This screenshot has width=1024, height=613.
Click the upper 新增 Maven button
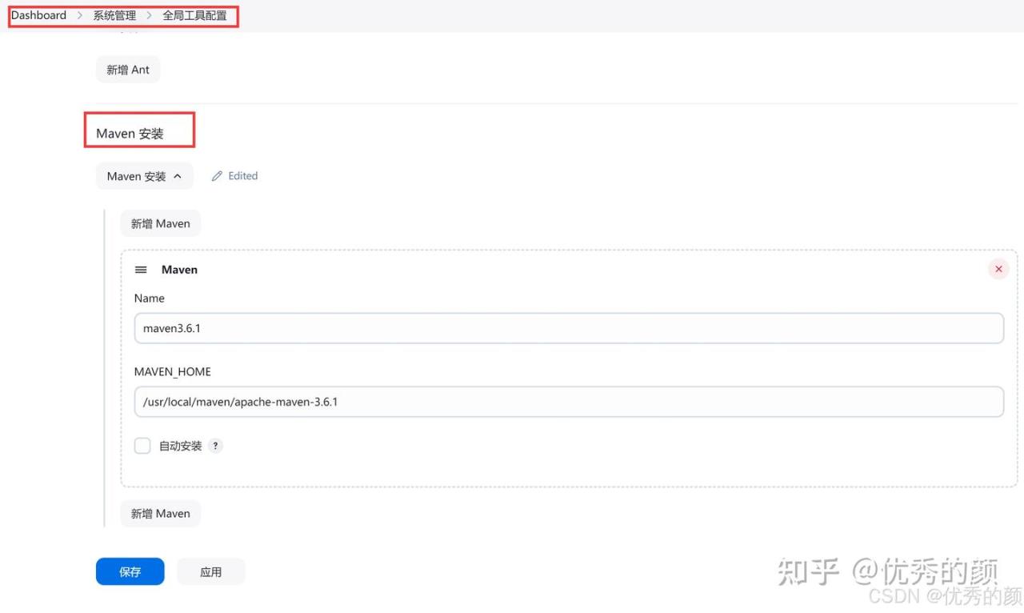[x=160, y=224]
